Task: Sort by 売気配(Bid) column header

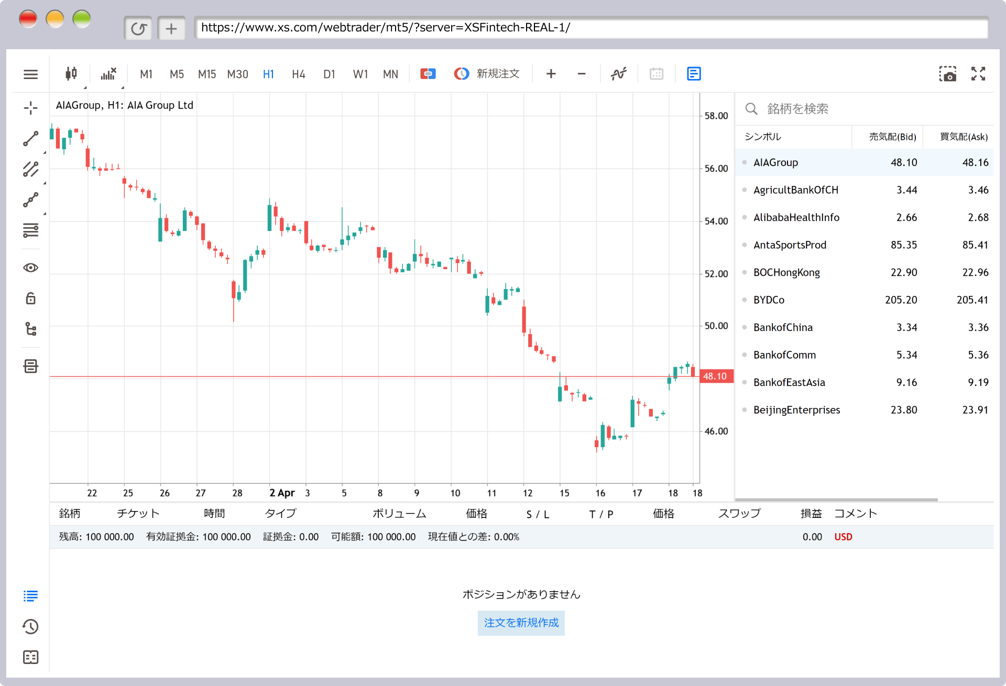Action: (893, 137)
